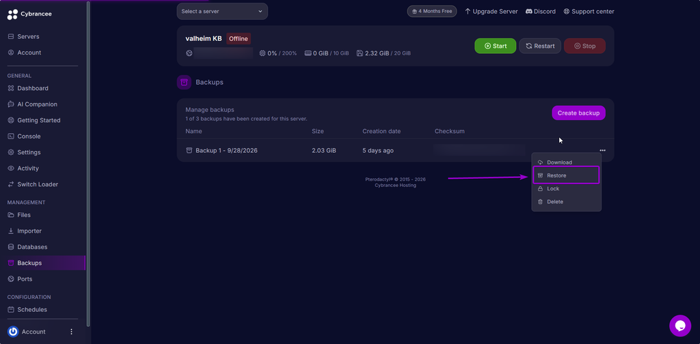The height and width of the screenshot is (344, 700).
Task: Choose Lock from the backup menu
Action: coord(566,188)
